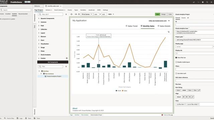Select Recommended in the components panel

(x=23, y=14)
